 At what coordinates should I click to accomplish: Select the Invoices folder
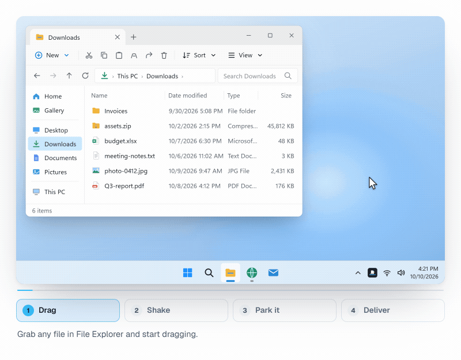point(193,111)
